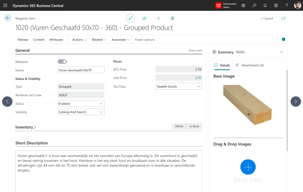Expand the Automate menu
This screenshot has height=192, width=303.
pyautogui.click(x=121, y=40)
